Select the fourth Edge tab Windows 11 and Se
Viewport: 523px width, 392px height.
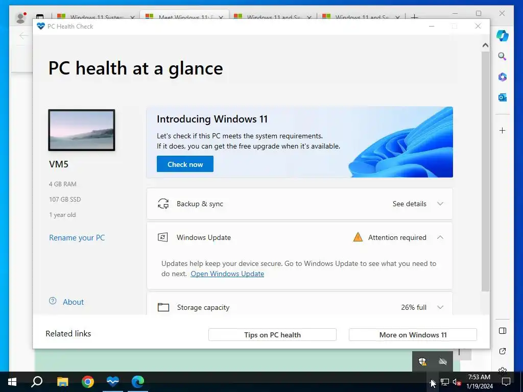361,17
